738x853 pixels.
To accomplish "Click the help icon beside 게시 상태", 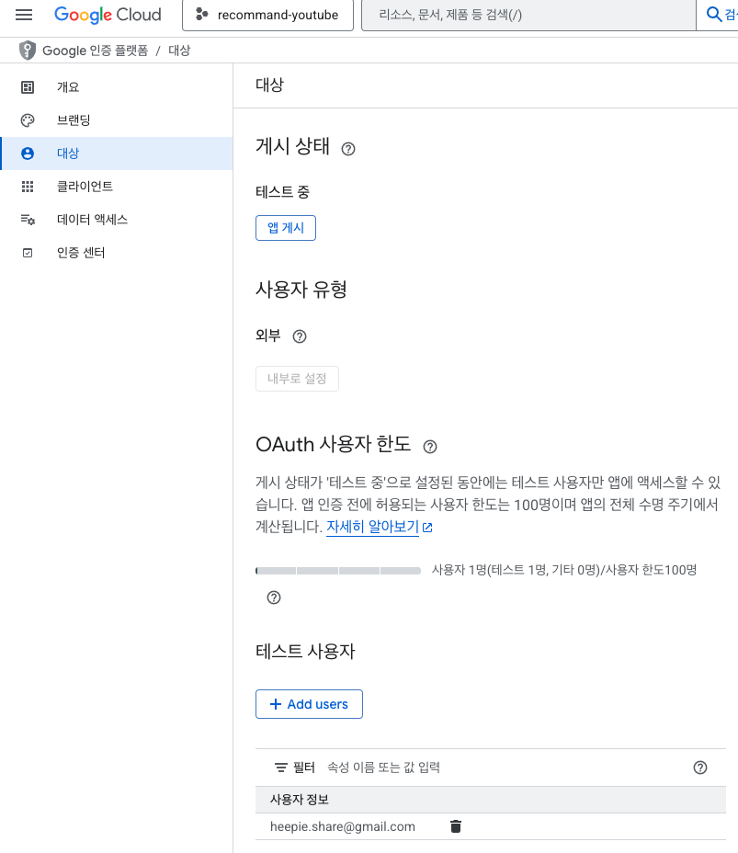I will [x=348, y=149].
